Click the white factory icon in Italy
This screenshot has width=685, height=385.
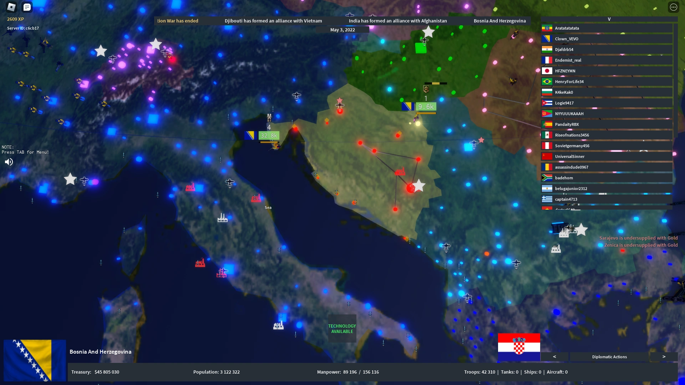222,217
